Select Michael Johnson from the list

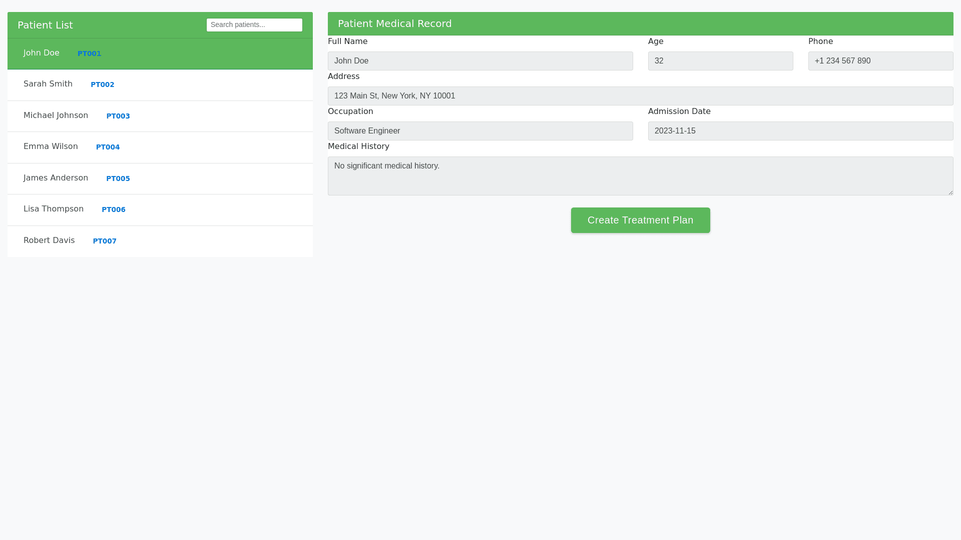coord(56,115)
